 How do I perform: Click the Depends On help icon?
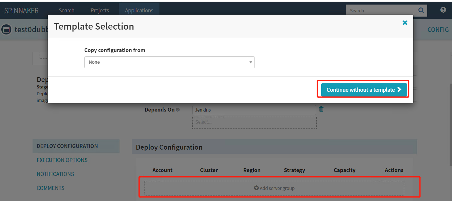[x=178, y=110]
